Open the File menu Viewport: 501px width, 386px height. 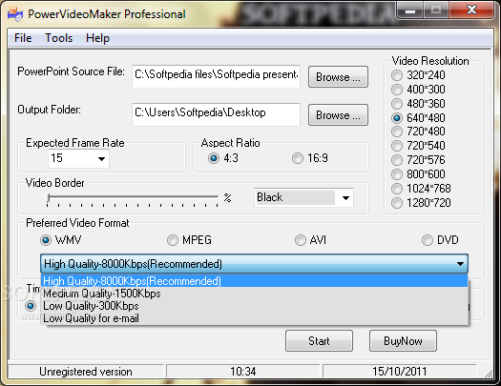pyautogui.click(x=23, y=38)
